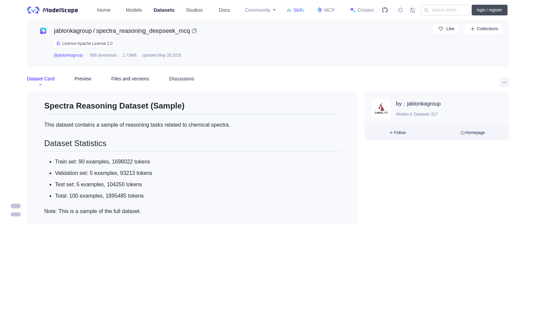Screen dimensions: 536x335
Task: Open the Docs nav item
Action: point(224,10)
